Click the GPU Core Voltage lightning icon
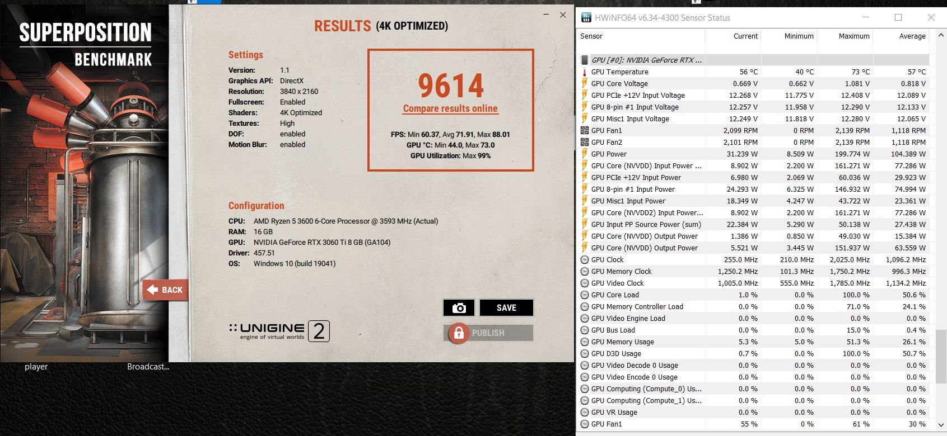The width and height of the screenshot is (947, 436). coord(585,84)
